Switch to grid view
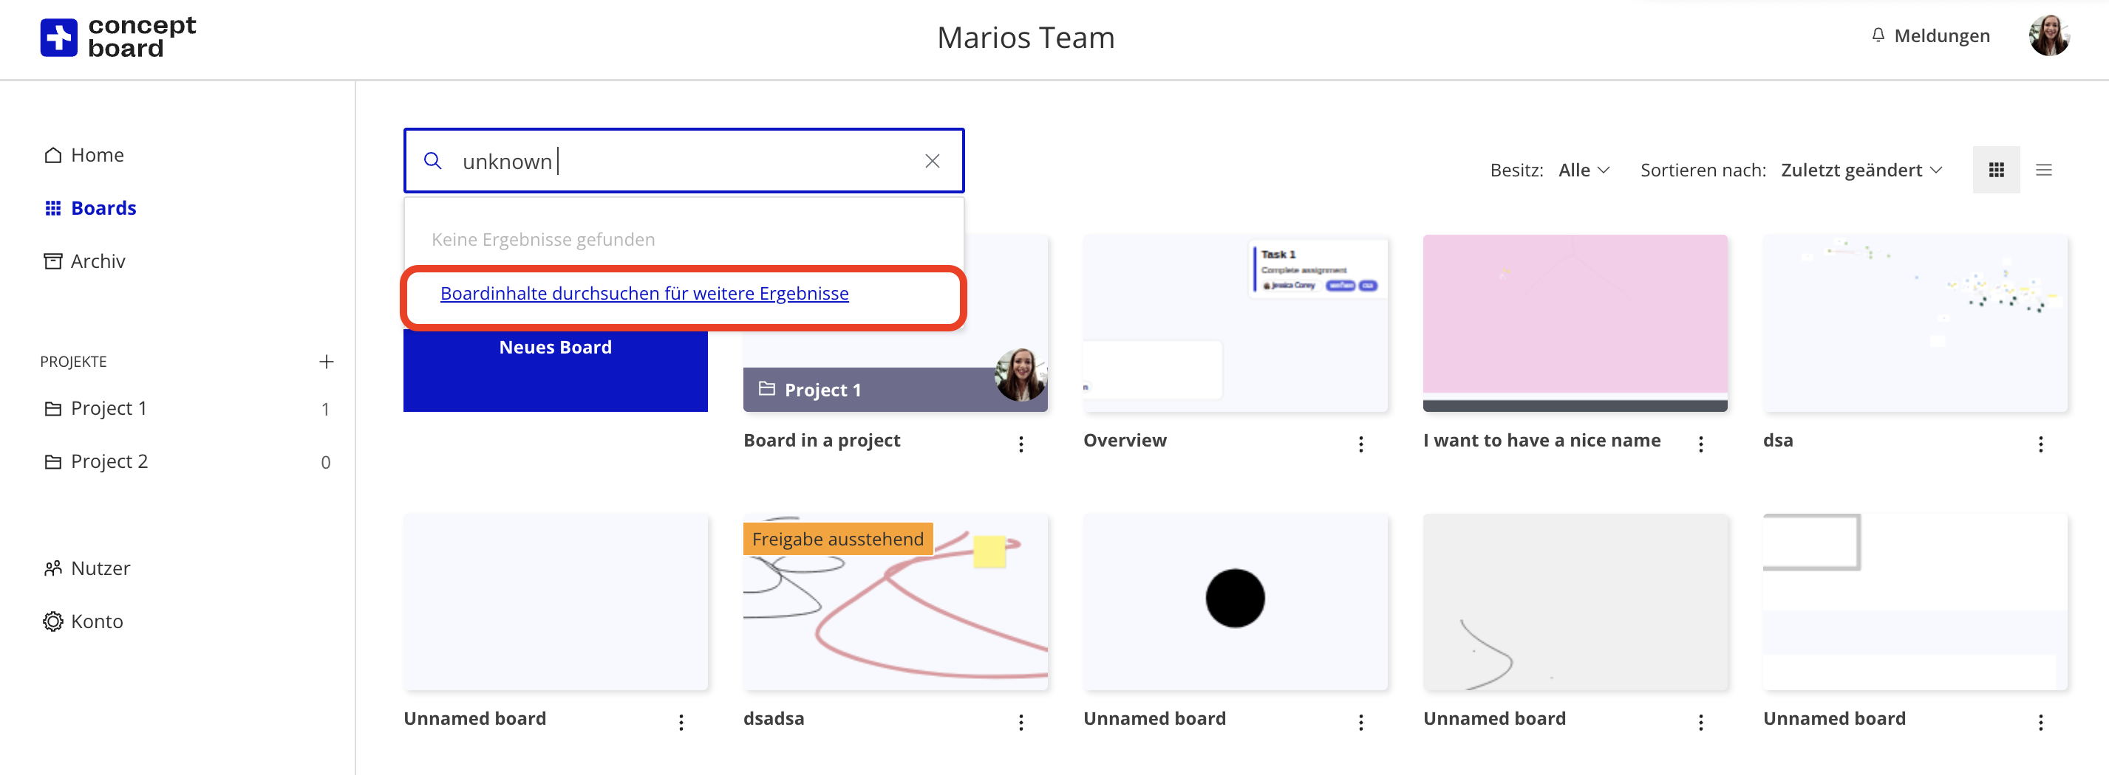Screen dimensions: 2109x775 pyautogui.click(x=1996, y=170)
